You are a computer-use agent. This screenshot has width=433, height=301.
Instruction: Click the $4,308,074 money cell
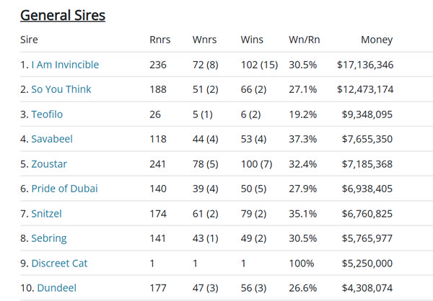367,288
